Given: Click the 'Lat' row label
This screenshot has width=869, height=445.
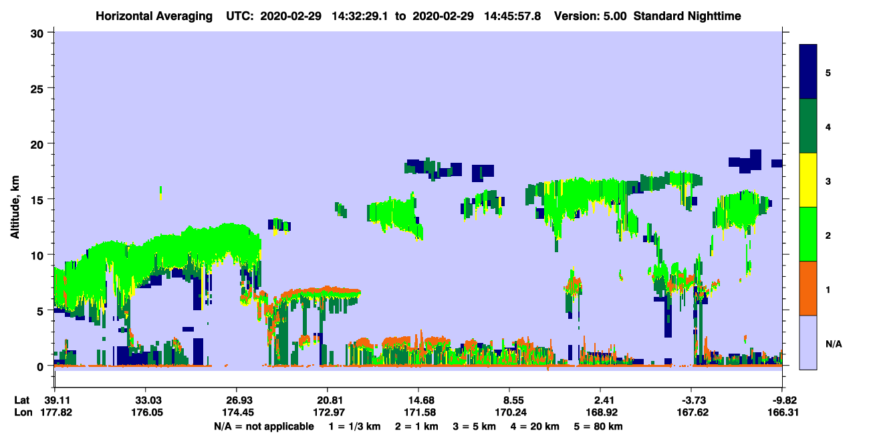Looking at the screenshot, I should pos(22,400).
